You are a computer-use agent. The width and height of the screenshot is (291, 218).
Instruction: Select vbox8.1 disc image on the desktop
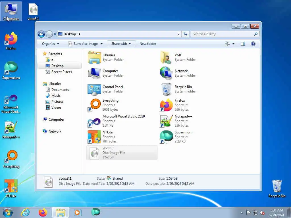(x=33, y=12)
